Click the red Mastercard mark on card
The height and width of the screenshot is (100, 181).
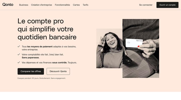tap(139, 46)
